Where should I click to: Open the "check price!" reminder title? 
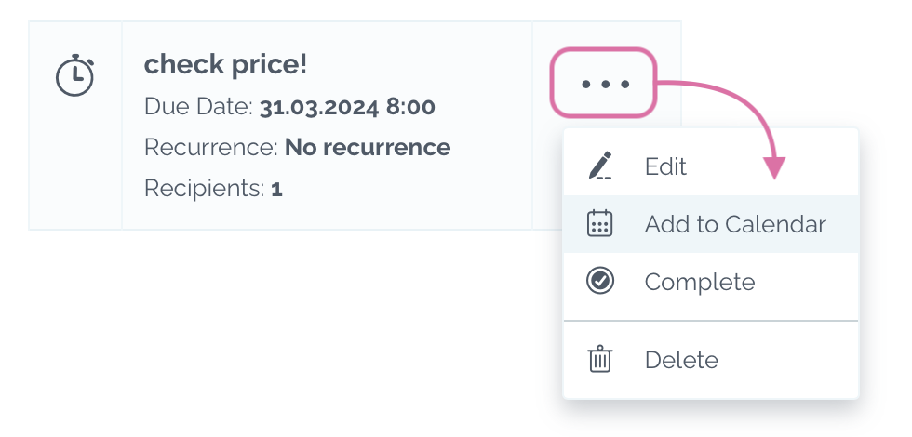(x=225, y=64)
